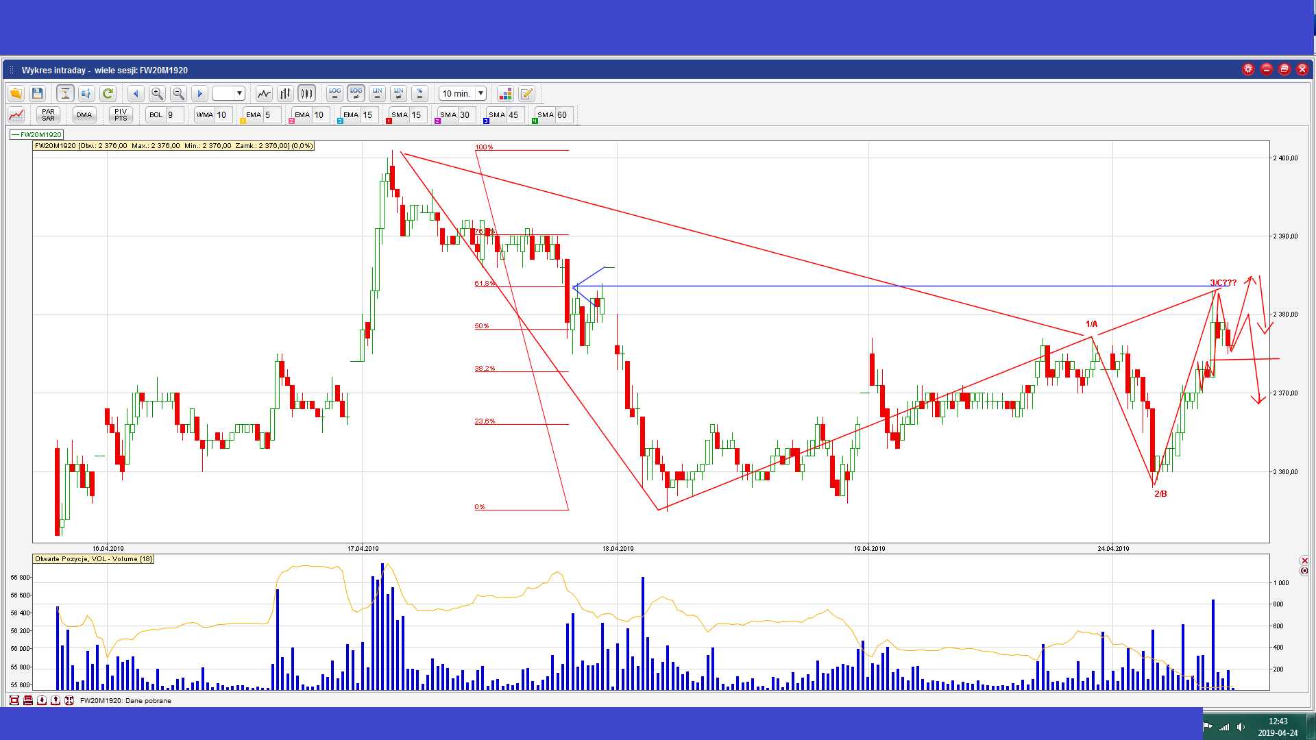Zoom out with magnifier minus icon
This screenshot has width=1316, height=740.
click(x=178, y=94)
